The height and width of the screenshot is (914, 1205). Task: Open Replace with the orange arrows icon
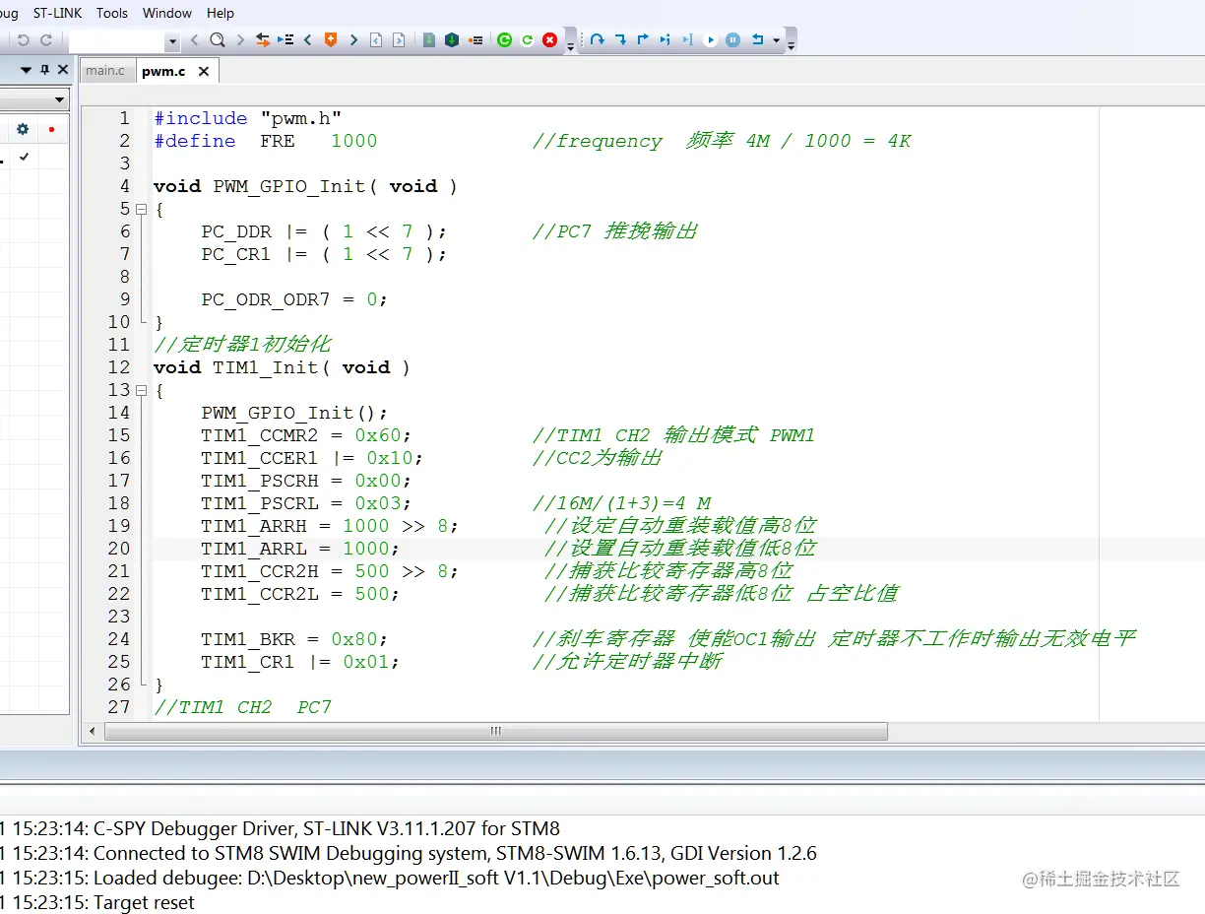coord(263,40)
